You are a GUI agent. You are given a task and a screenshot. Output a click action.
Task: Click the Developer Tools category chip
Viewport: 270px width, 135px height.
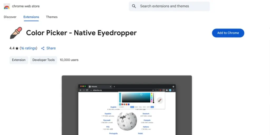click(44, 60)
